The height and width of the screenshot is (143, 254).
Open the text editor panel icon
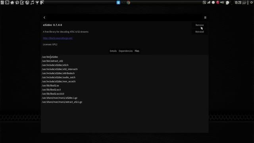(22, 2)
